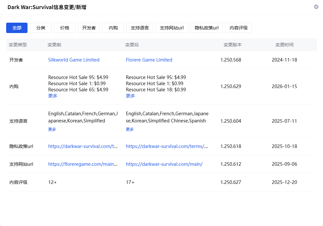Switch to the 分类 filter tab
The image size is (323, 226).
[x=41, y=28]
